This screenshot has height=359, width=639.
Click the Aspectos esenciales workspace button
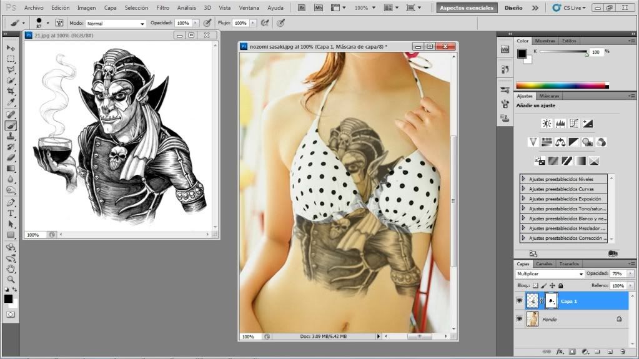coord(467,7)
